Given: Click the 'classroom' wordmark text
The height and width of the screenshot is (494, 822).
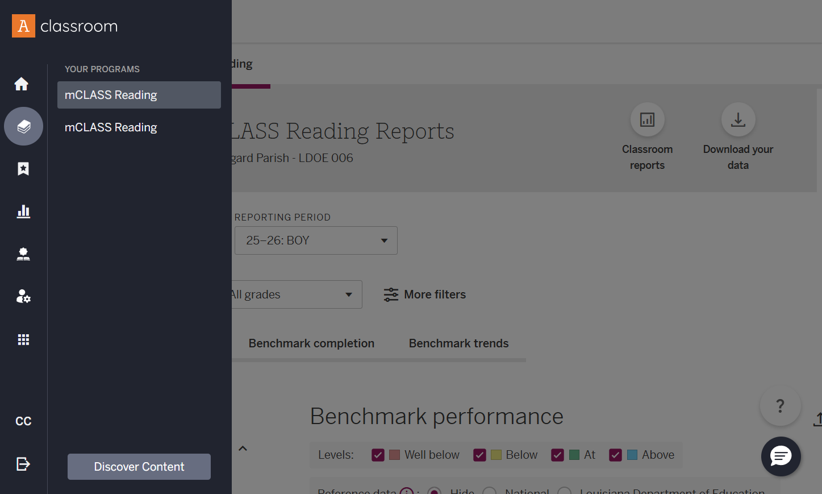Looking at the screenshot, I should click(79, 26).
